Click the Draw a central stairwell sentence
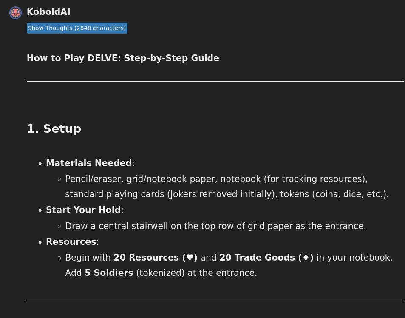Viewport: 405px width, 318px height. (x=215, y=226)
